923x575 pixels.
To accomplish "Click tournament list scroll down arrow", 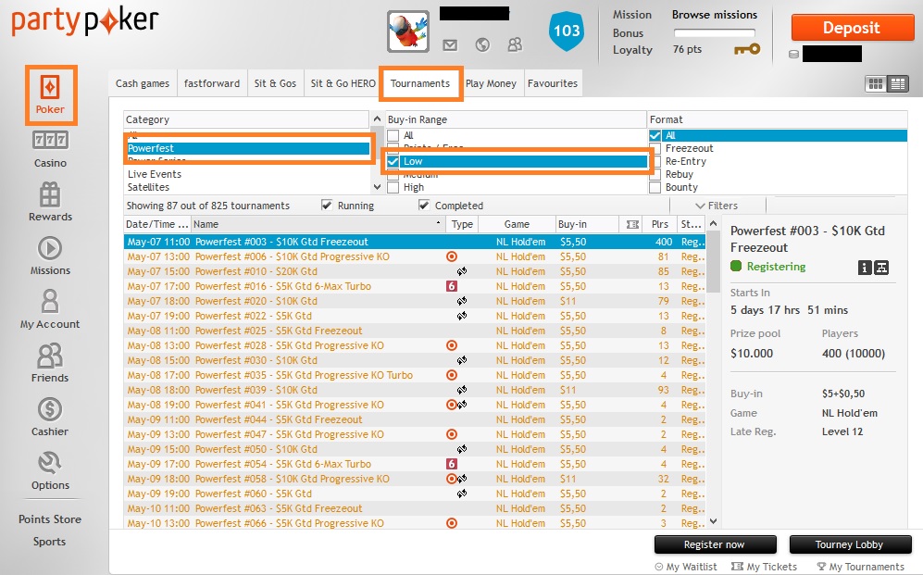I will point(714,521).
